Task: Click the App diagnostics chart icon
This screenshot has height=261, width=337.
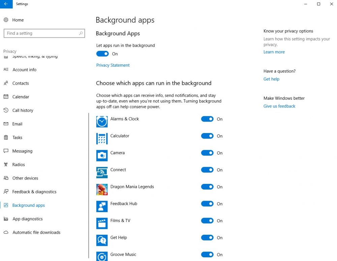Action: tap(6, 219)
